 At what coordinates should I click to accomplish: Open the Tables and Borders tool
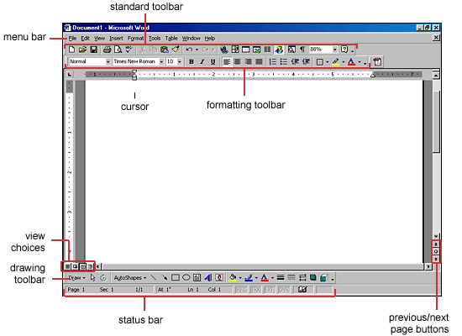point(235,50)
